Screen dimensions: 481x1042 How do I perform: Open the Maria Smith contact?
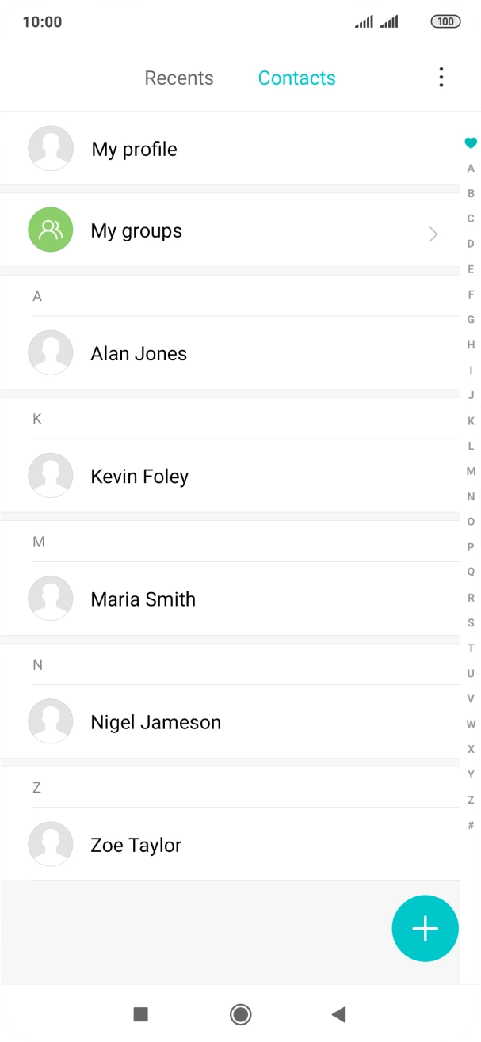(x=143, y=599)
